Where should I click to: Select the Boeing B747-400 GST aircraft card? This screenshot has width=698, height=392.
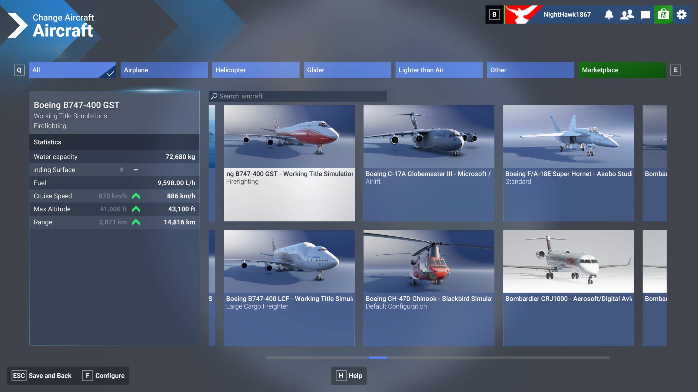tap(289, 163)
